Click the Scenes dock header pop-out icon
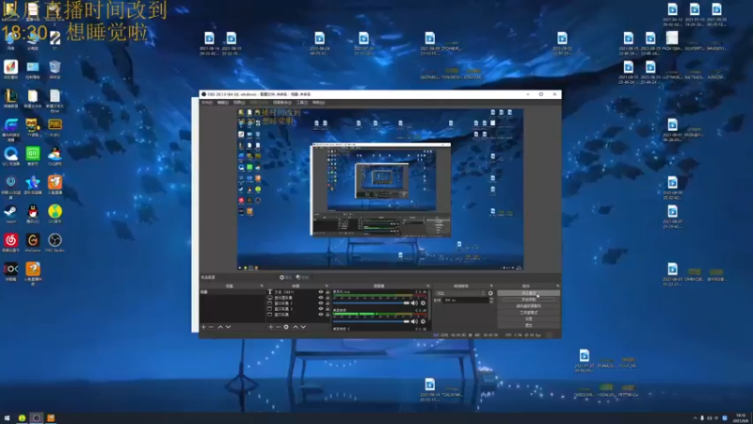753x424 pixels. 262,286
